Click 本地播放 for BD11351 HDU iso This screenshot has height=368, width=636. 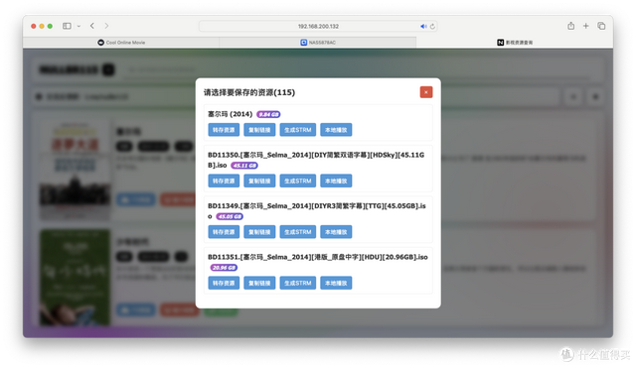point(336,283)
